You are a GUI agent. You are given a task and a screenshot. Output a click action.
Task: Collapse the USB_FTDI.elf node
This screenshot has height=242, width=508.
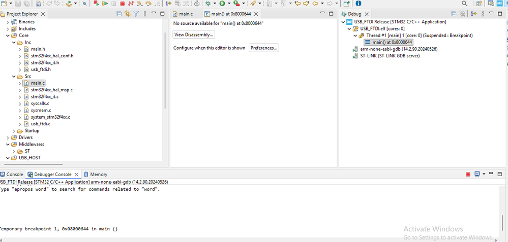coord(349,29)
